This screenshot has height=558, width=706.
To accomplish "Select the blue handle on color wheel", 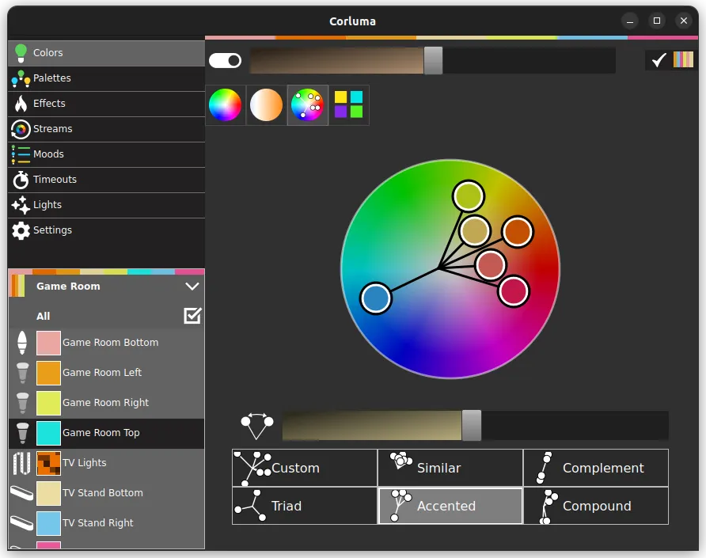I will (375, 298).
